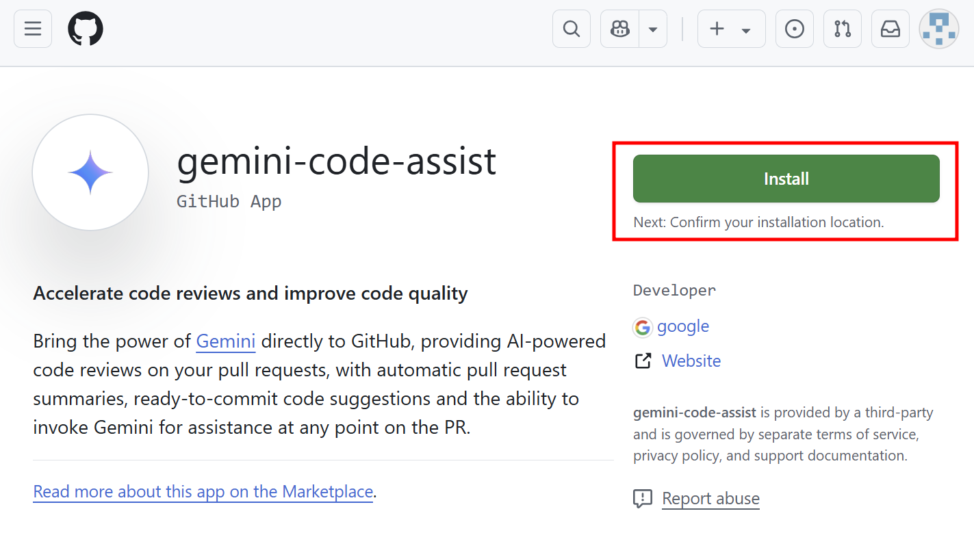Open the GitHub global search

pyautogui.click(x=571, y=29)
